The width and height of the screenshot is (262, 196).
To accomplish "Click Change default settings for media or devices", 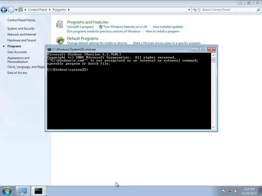I will coord(97,43).
